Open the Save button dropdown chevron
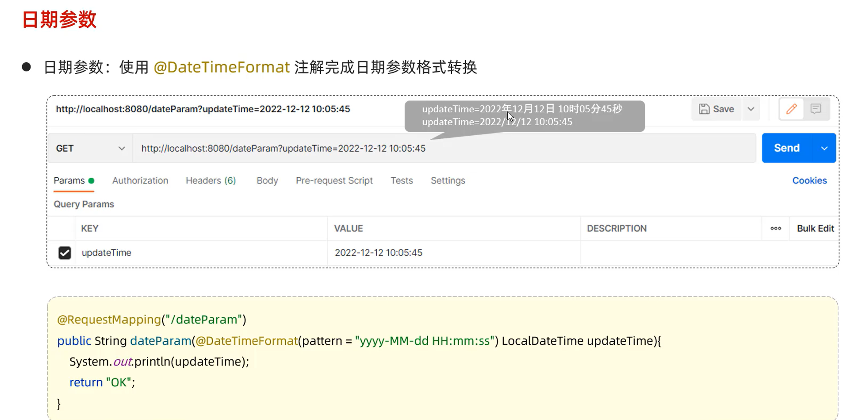The height and width of the screenshot is (420, 843). [751, 109]
